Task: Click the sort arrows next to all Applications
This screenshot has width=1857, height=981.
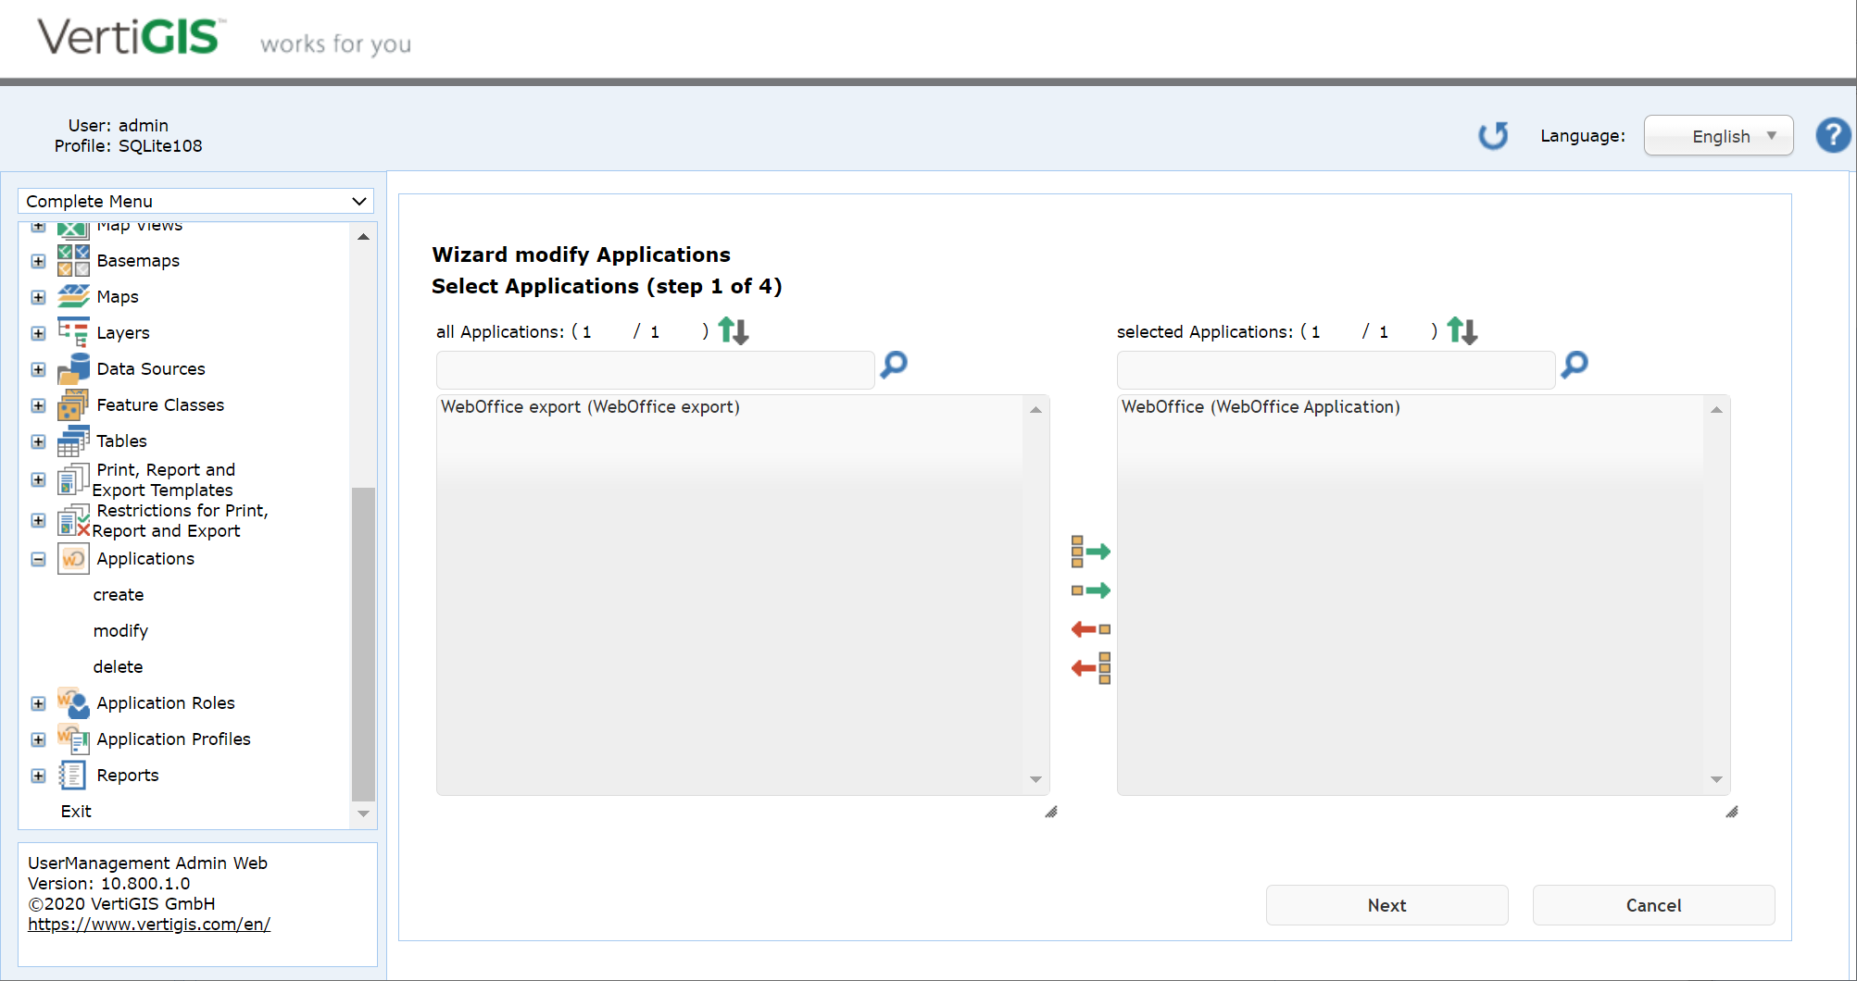Action: coord(732,330)
